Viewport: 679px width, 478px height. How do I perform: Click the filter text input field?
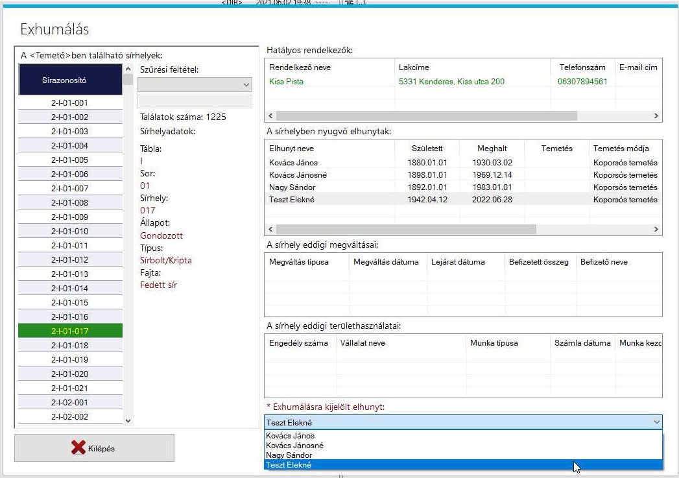(x=195, y=101)
